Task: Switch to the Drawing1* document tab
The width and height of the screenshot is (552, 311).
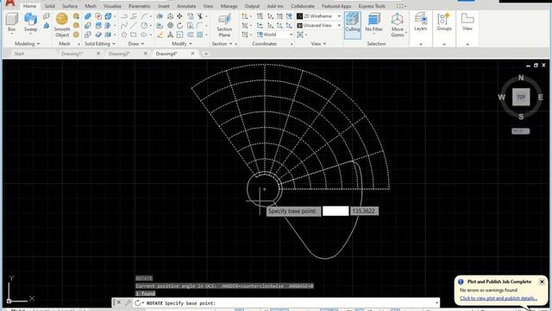Action: 72,54
